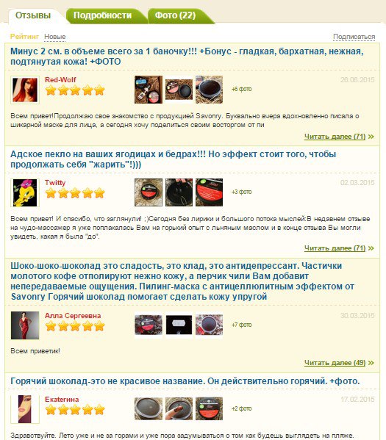Switch to the Подробности tab
Viewport: 386px width, 440px height.
coord(102,15)
